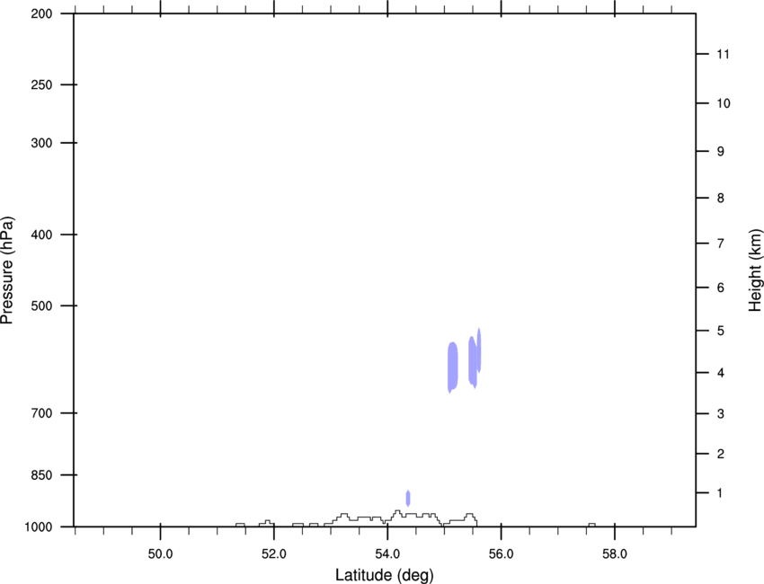Click the 6 km height label
The width and height of the screenshot is (764, 584).
(720, 288)
